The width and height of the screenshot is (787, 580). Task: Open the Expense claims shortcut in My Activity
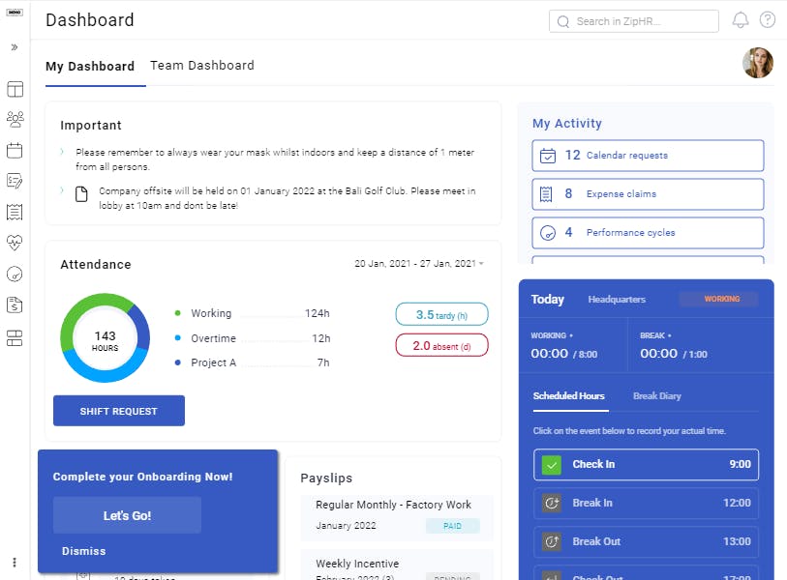tap(647, 193)
